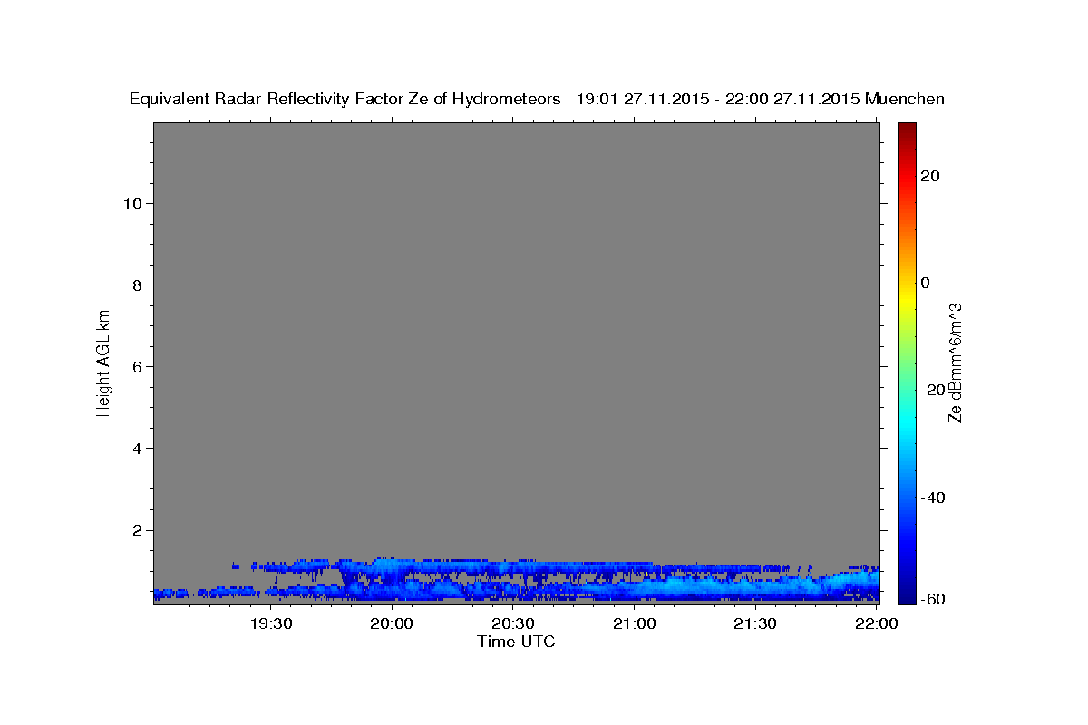Image resolution: width=1088 pixels, height=725 pixels.
Task: Click the date range '19:01 27.11.2015 - 22:00 27.11.2015'
Action: pyautogui.click(x=718, y=100)
